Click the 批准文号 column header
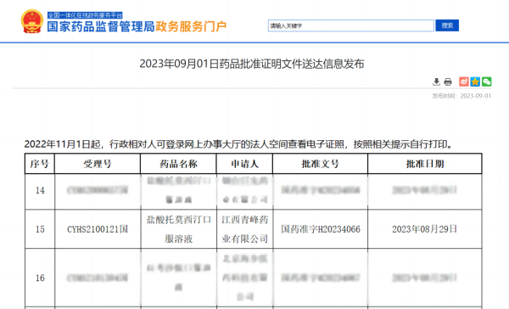 (320, 164)
